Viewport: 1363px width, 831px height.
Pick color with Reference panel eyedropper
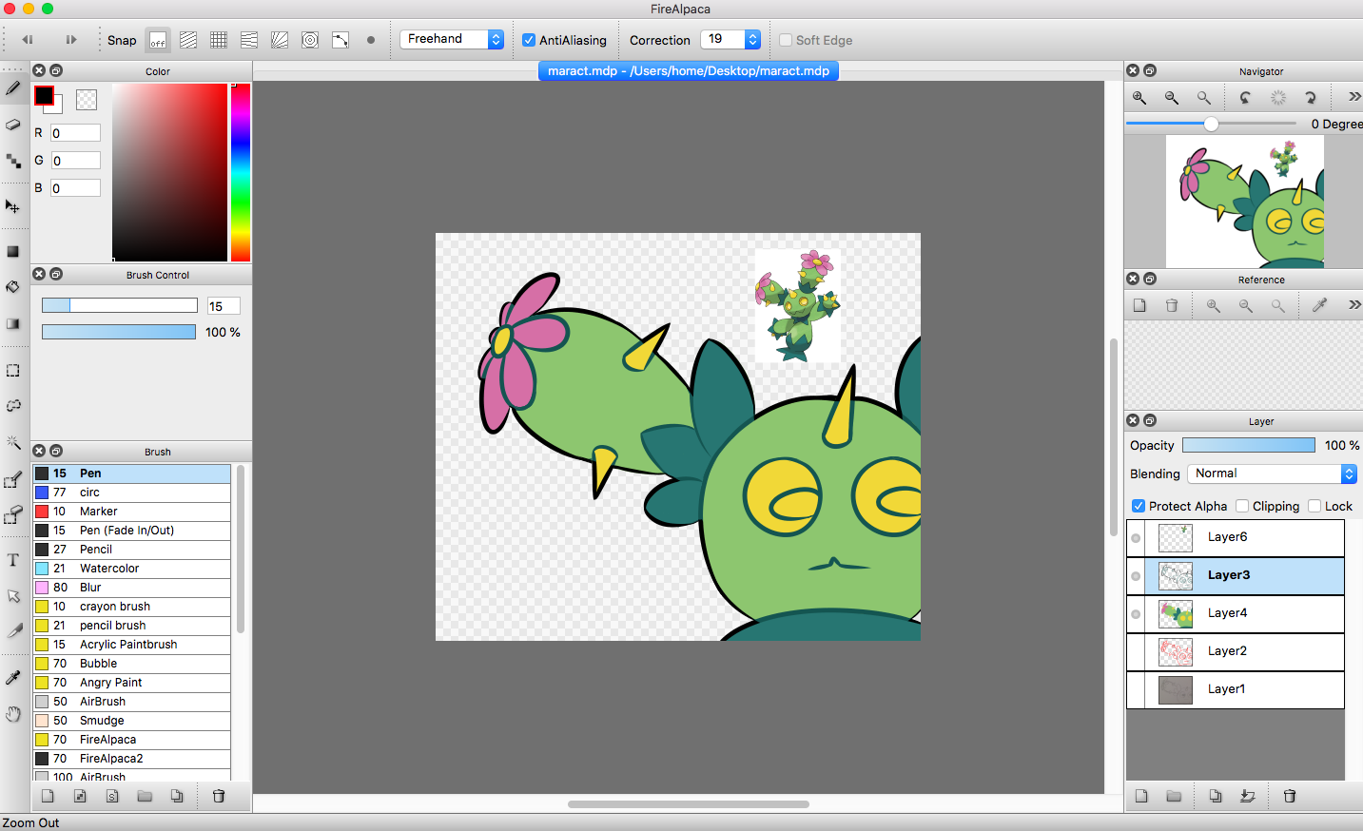coord(1319,305)
